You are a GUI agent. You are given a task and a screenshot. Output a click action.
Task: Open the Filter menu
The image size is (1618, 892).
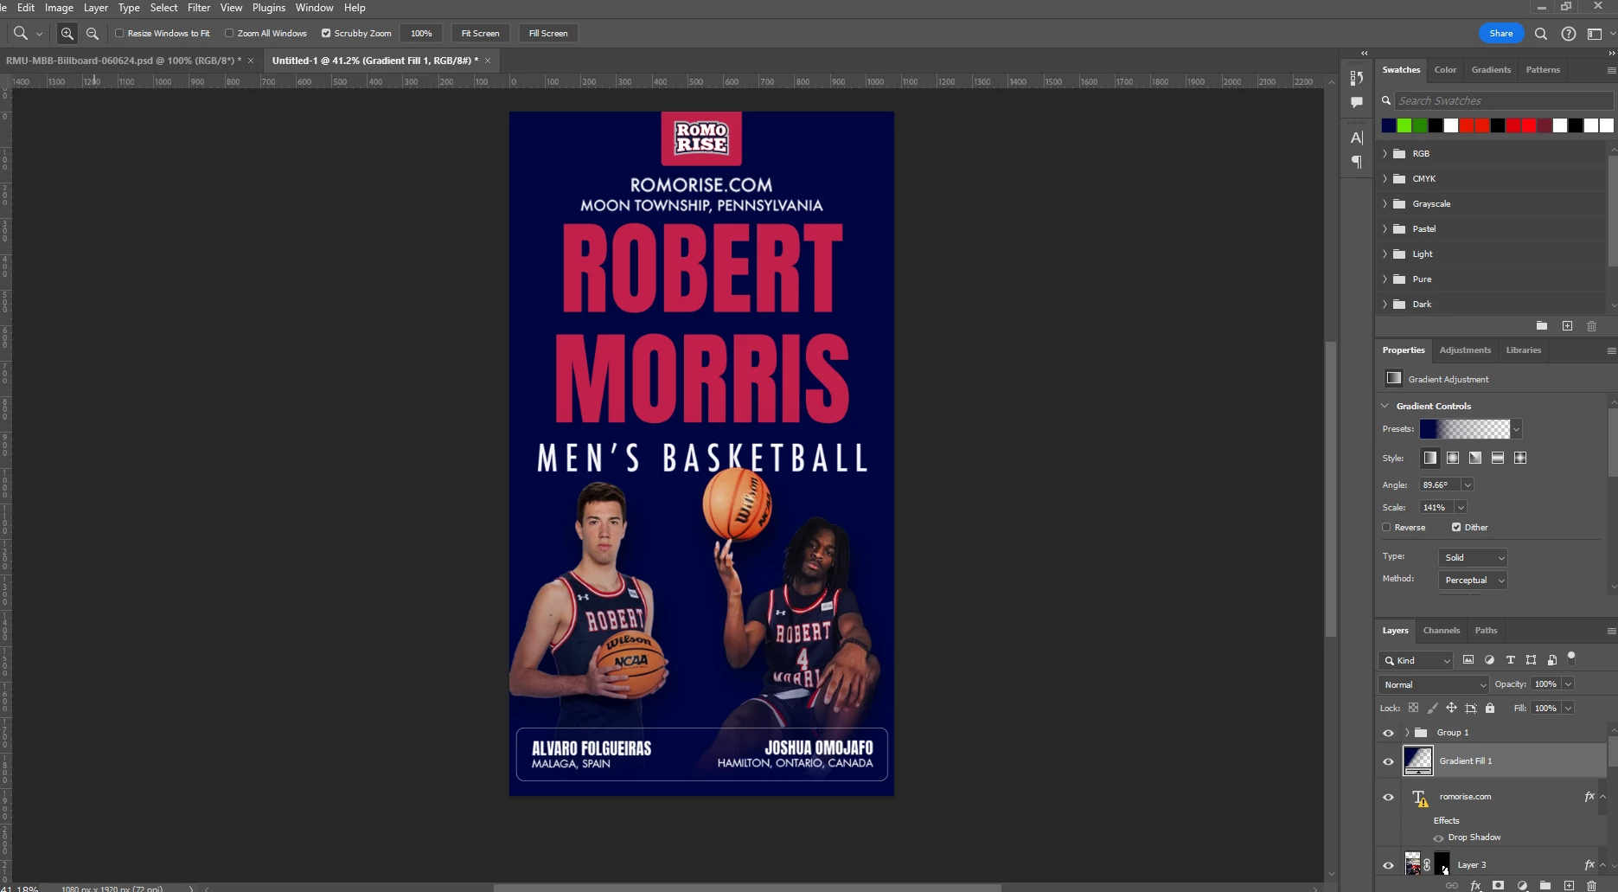coord(199,8)
